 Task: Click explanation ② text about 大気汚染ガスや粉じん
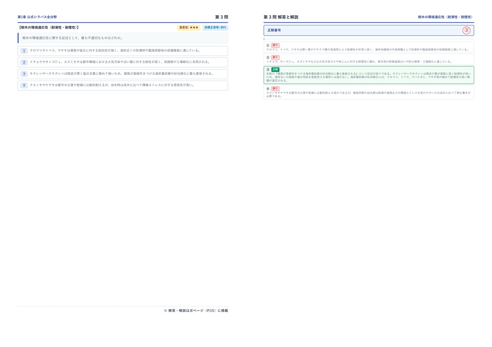(359, 62)
